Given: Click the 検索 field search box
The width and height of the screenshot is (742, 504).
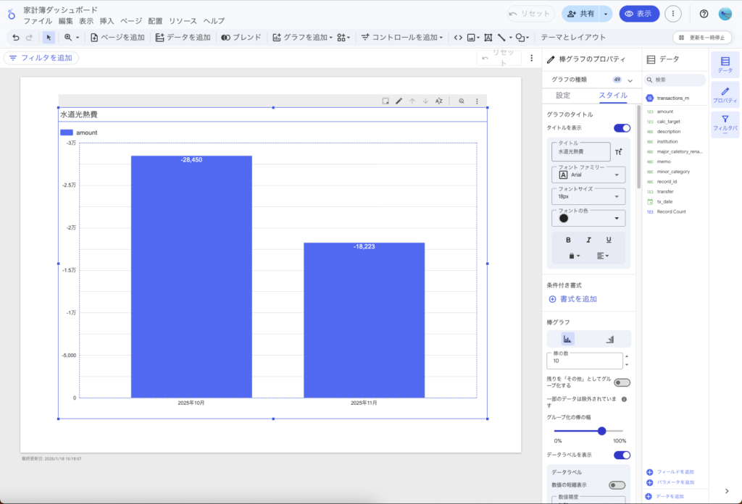Looking at the screenshot, I should 677,80.
